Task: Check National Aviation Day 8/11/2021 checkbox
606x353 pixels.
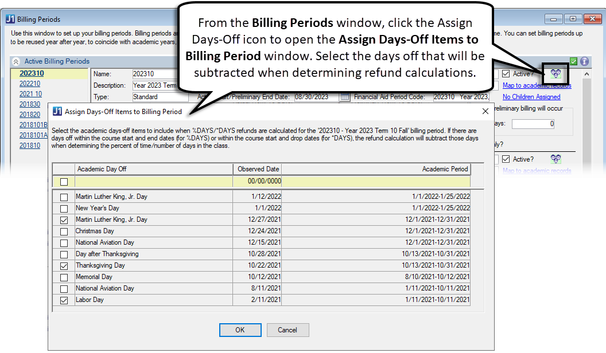Action: [x=64, y=289]
